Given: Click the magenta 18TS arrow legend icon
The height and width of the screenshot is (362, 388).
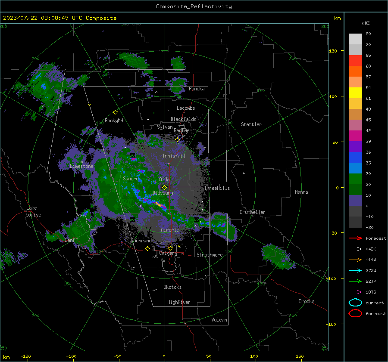Looking at the screenshot, I should click(355, 292).
